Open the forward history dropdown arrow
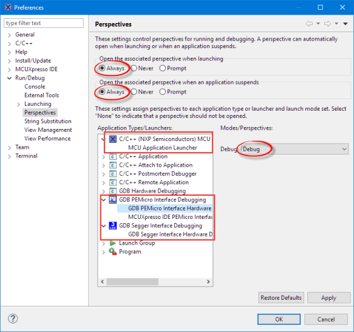 click(336, 24)
